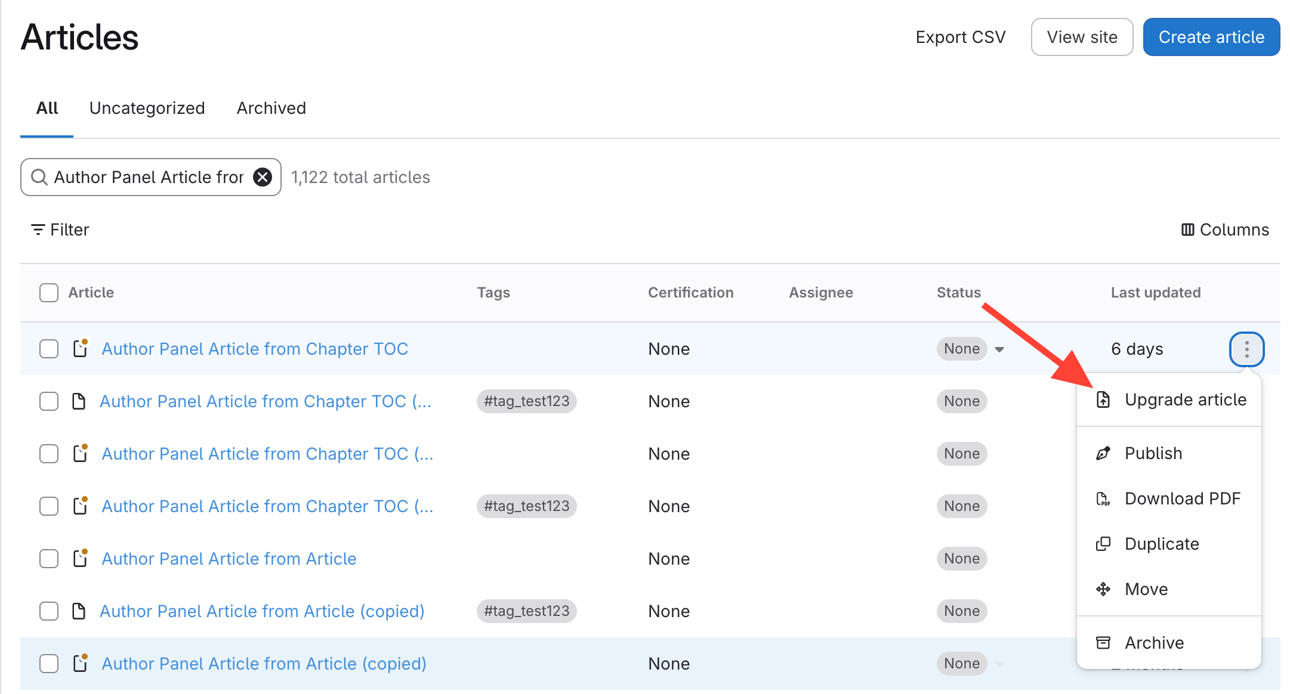Switch to the Archived tab
The height and width of the screenshot is (694, 1290).
pos(271,108)
